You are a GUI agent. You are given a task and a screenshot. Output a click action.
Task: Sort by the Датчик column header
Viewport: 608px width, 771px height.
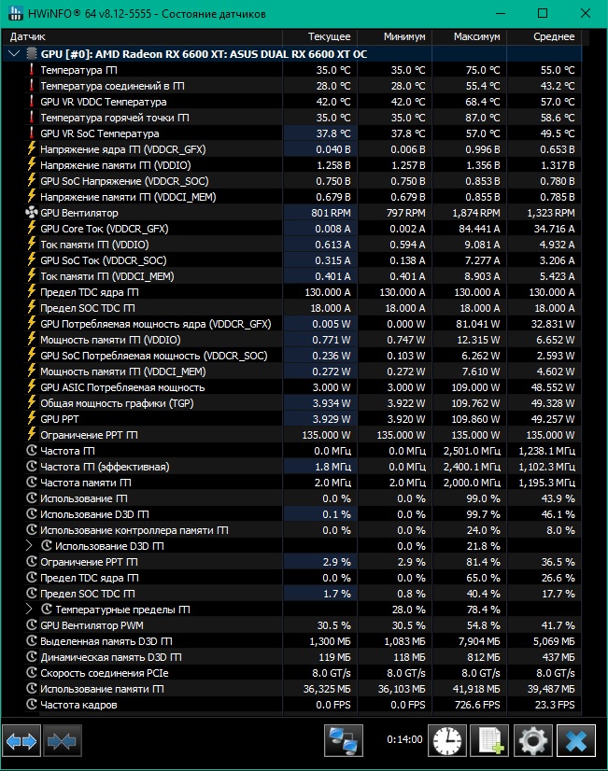142,36
